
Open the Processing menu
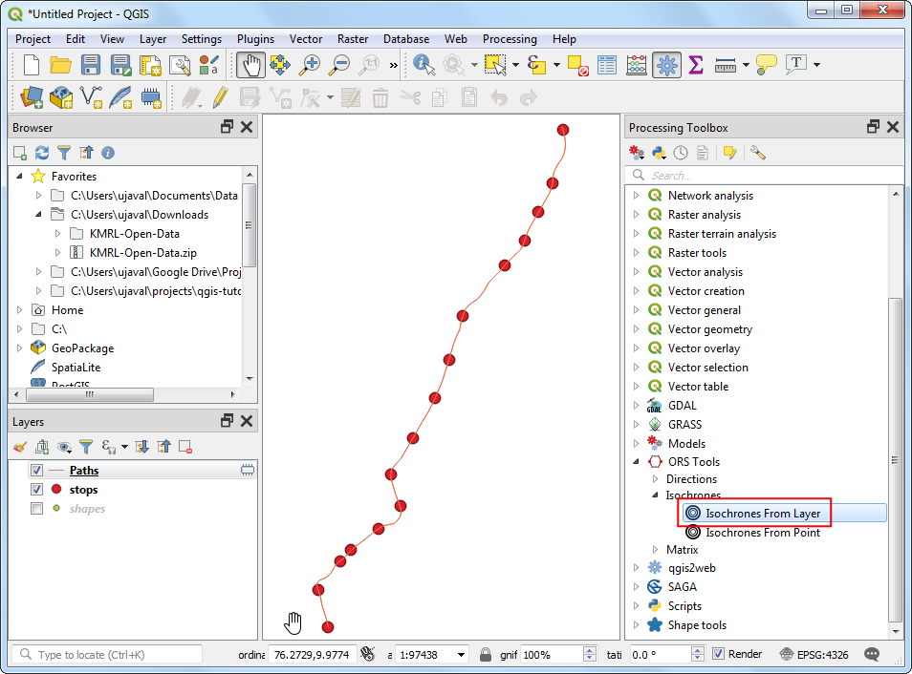pos(510,39)
